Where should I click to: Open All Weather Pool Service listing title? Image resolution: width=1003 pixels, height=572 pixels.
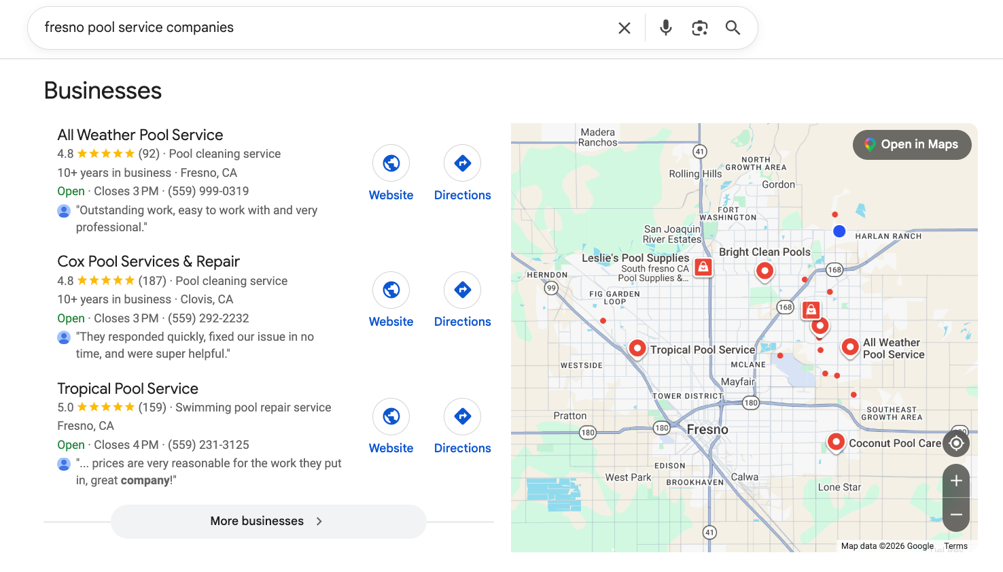tap(140, 135)
